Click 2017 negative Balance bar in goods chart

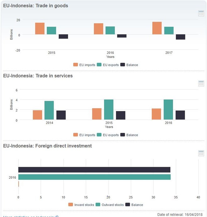pyautogui.click(x=180, y=37)
